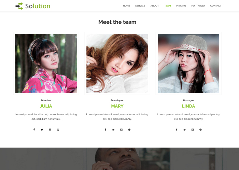
Task: Click Linda's photo with the hat
Action: point(188,64)
